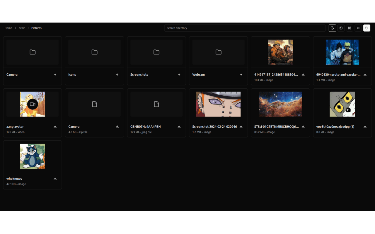
Task: Download the STScI nebula image
Action: [303, 127]
